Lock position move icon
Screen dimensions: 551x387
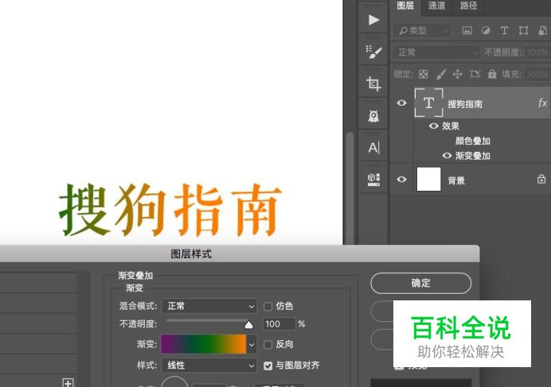click(x=457, y=74)
